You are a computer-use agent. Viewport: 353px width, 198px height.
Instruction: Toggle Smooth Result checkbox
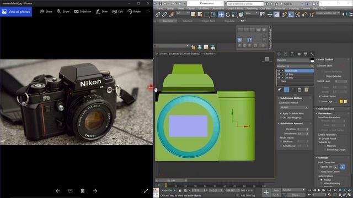coord(320,139)
